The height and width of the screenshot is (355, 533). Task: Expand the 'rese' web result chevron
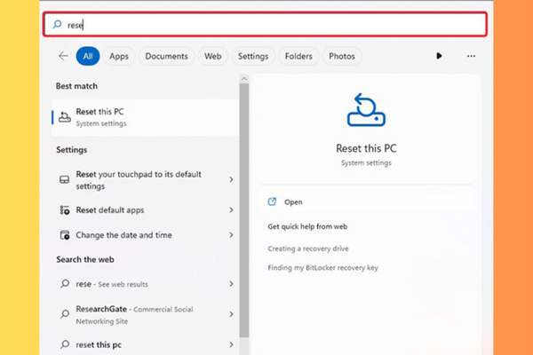231,284
